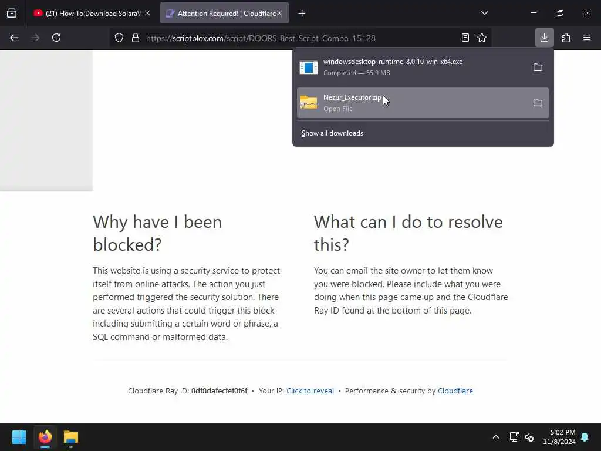
Task: Bookmark this page with the star icon
Action: pos(482,38)
